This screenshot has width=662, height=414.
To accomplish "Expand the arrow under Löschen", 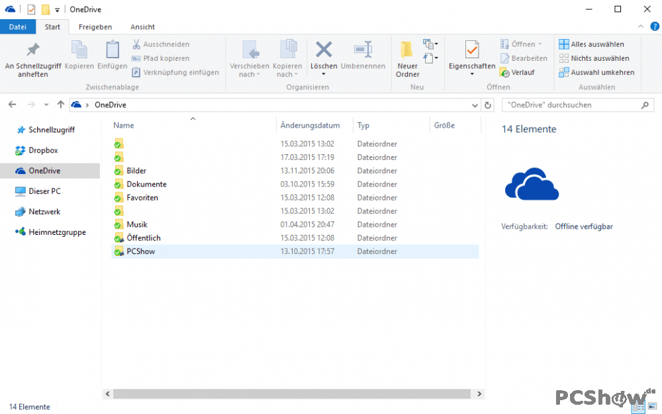I will [x=324, y=74].
